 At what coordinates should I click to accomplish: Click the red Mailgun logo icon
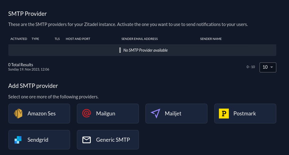coord(87,114)
